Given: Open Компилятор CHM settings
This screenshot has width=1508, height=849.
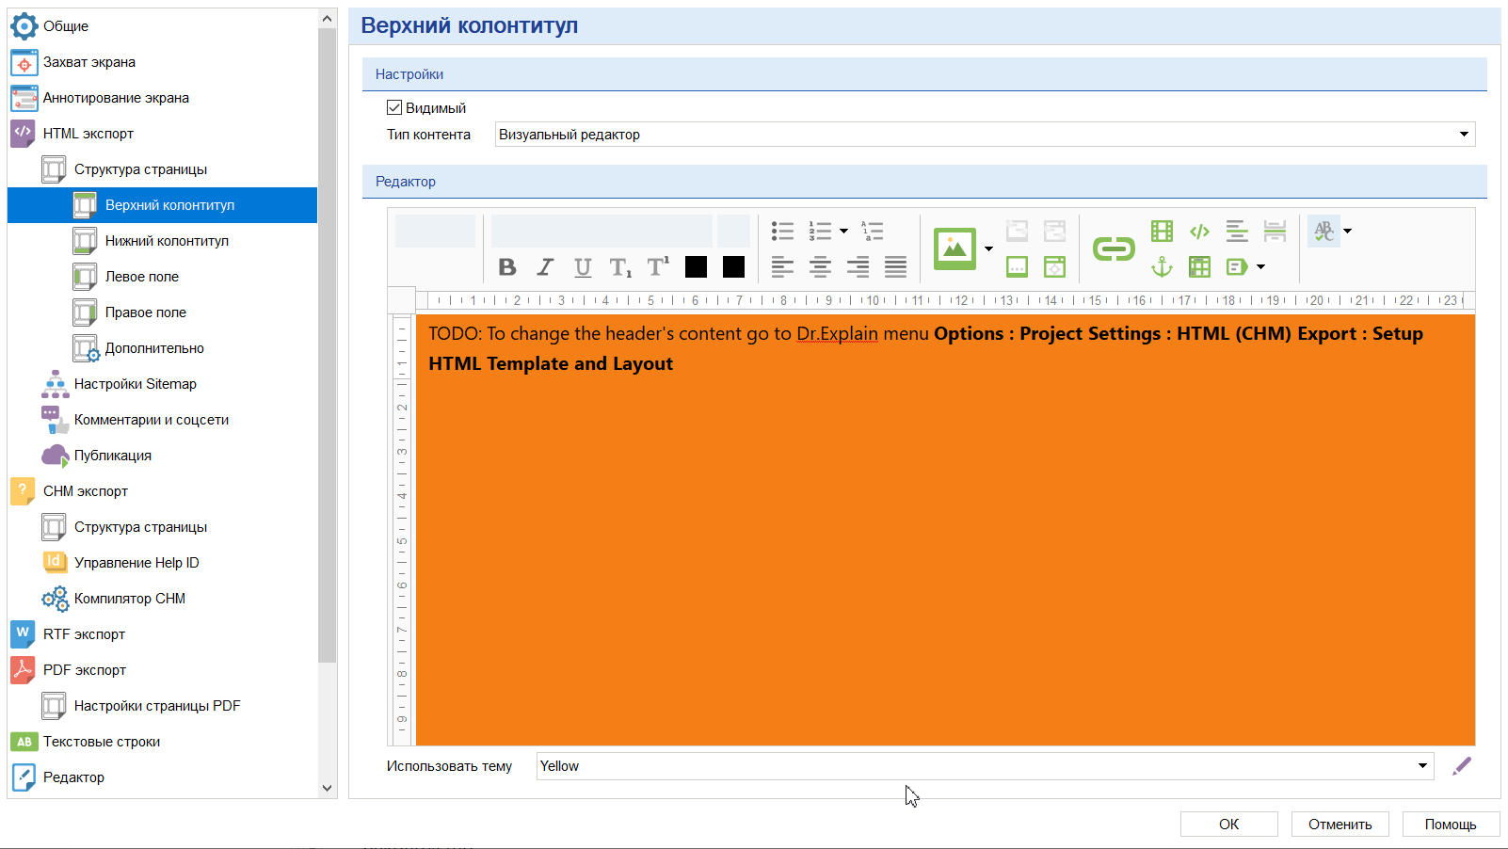Looking at the screenshot, I should pyautogui.click(x=130, y=599).
